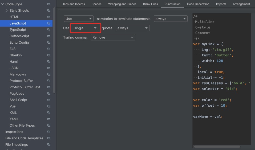Viewport: 255px width, 150px height.
Task: Click the project-level icon beside HTML
Action: click(x=48, y=17)
